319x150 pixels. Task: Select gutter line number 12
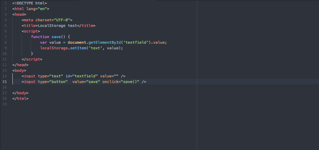4,65
